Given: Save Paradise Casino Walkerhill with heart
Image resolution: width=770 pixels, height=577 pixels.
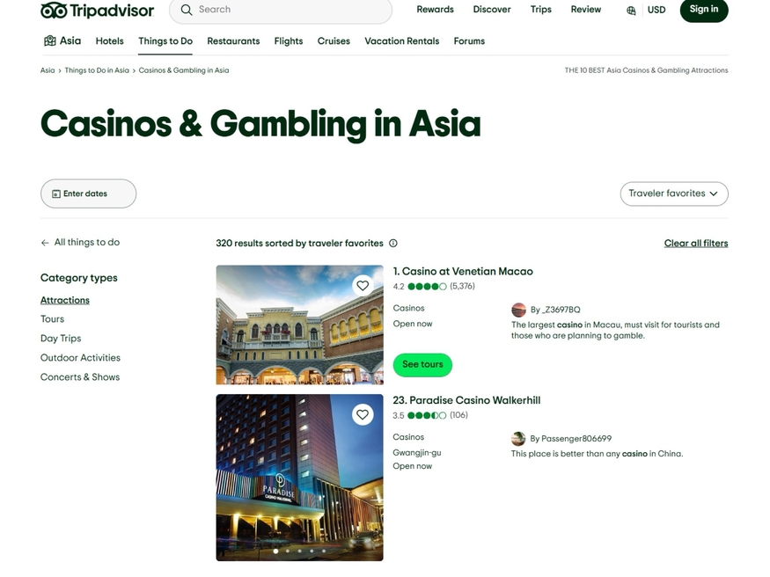Looking at the screenshot, I should click(x=363, y=414).
